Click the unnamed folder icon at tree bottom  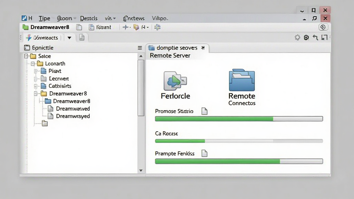click(45, 123)
